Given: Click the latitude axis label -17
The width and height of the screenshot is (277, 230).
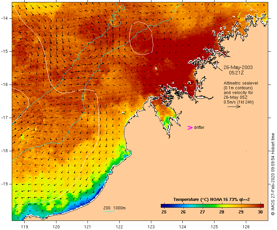Looking at the screenshot, I should (4, 118).
